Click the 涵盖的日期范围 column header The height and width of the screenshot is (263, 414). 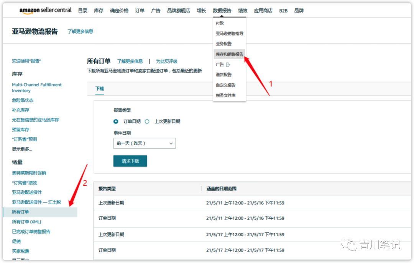[221, 189]
